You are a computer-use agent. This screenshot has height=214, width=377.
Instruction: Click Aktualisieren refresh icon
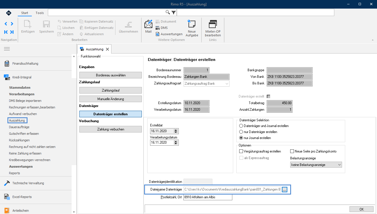pos(81,34)
